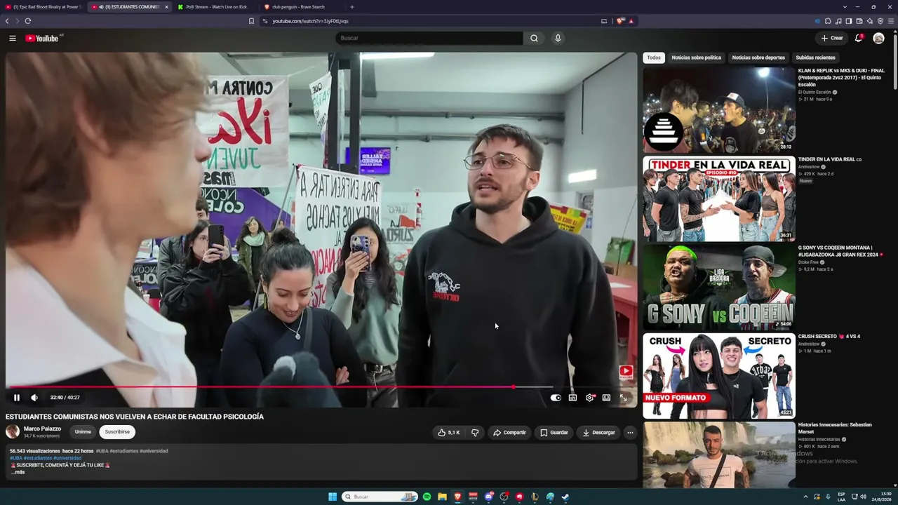
Task: Open File Explorer from the taskbar
Action: click(442, 497)
